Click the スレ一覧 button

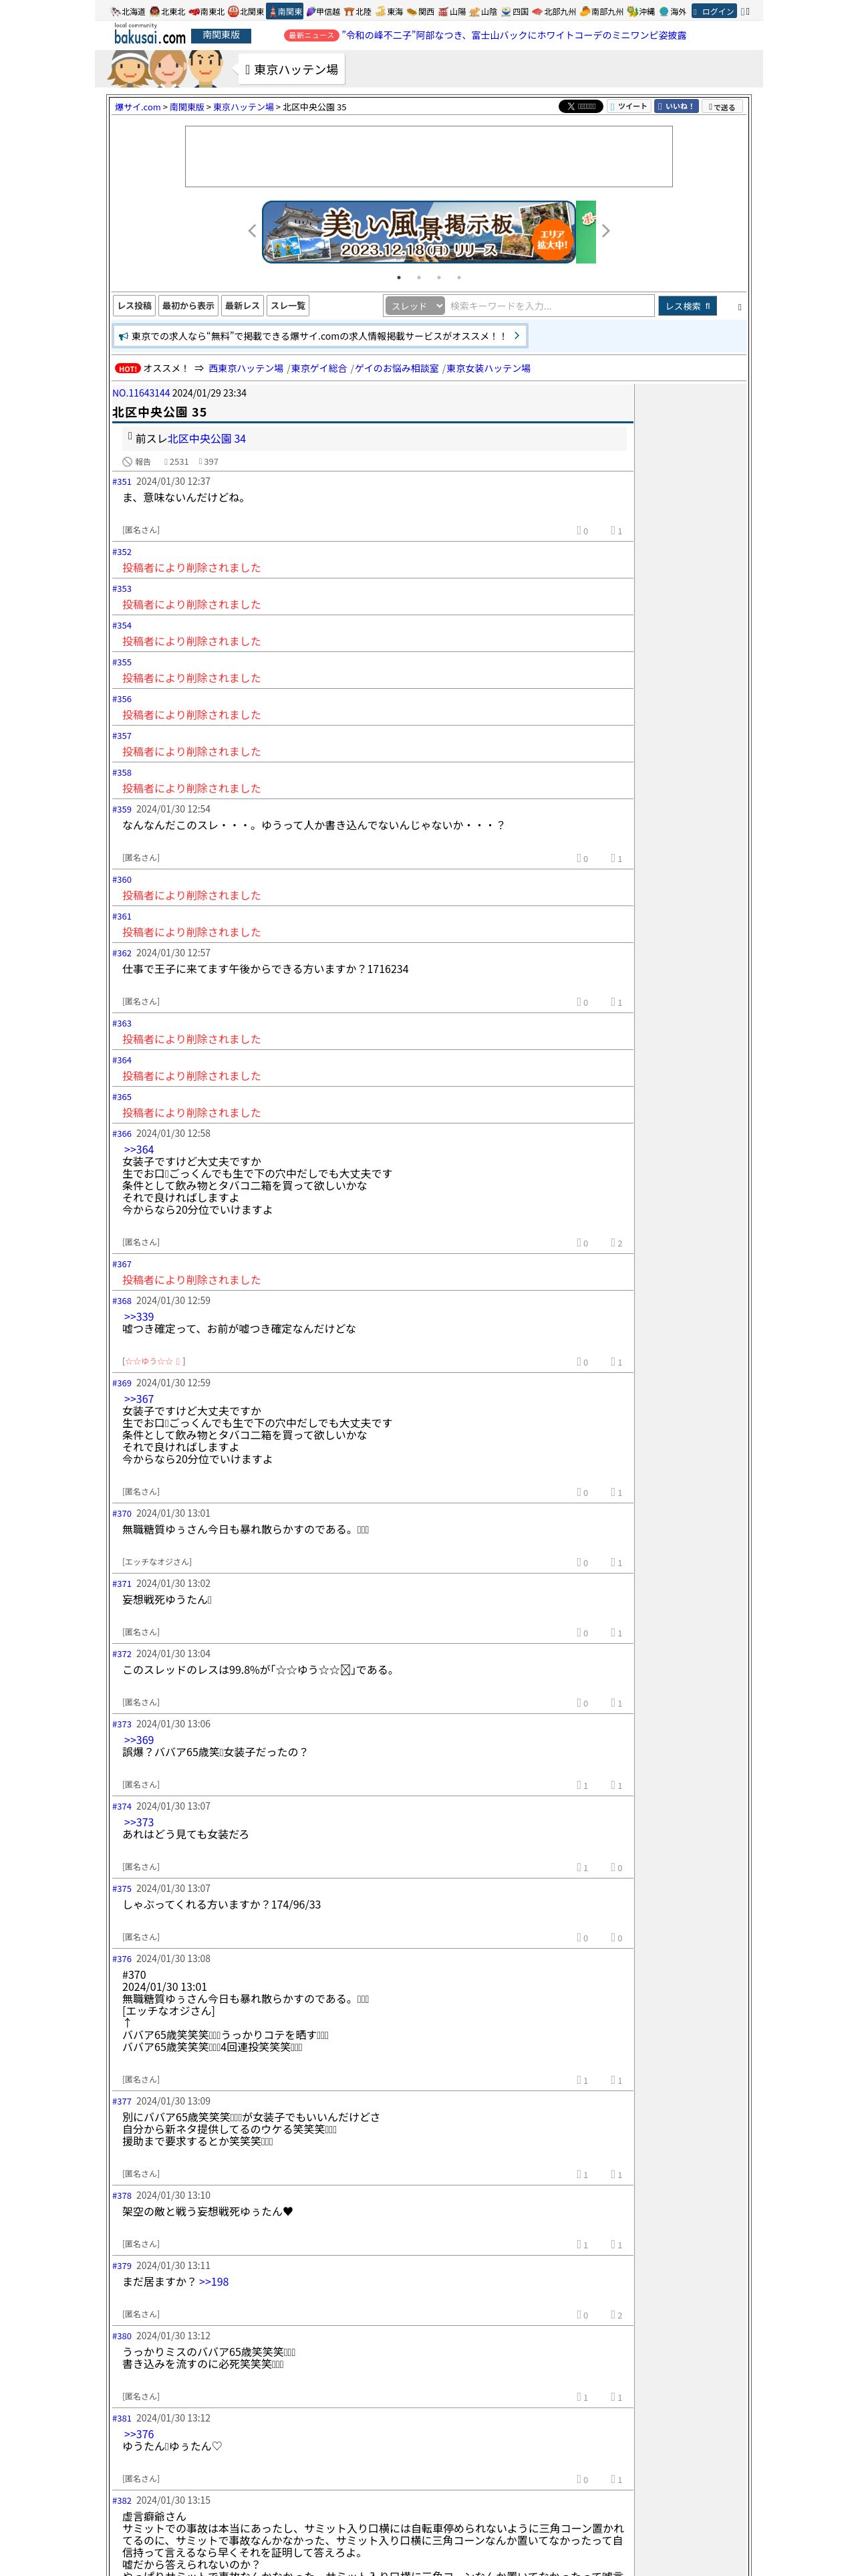coord(287,306)
